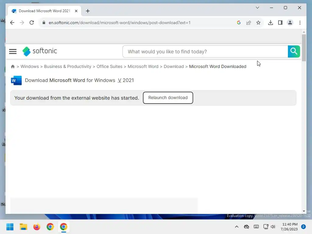
Task: Toggle the Chrome side panel
Action: pyautogui.click(x=280, y=23)
